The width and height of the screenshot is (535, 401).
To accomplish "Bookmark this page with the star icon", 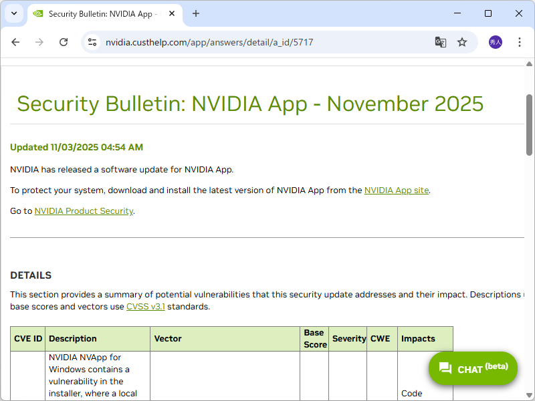I will coord(462,42).
